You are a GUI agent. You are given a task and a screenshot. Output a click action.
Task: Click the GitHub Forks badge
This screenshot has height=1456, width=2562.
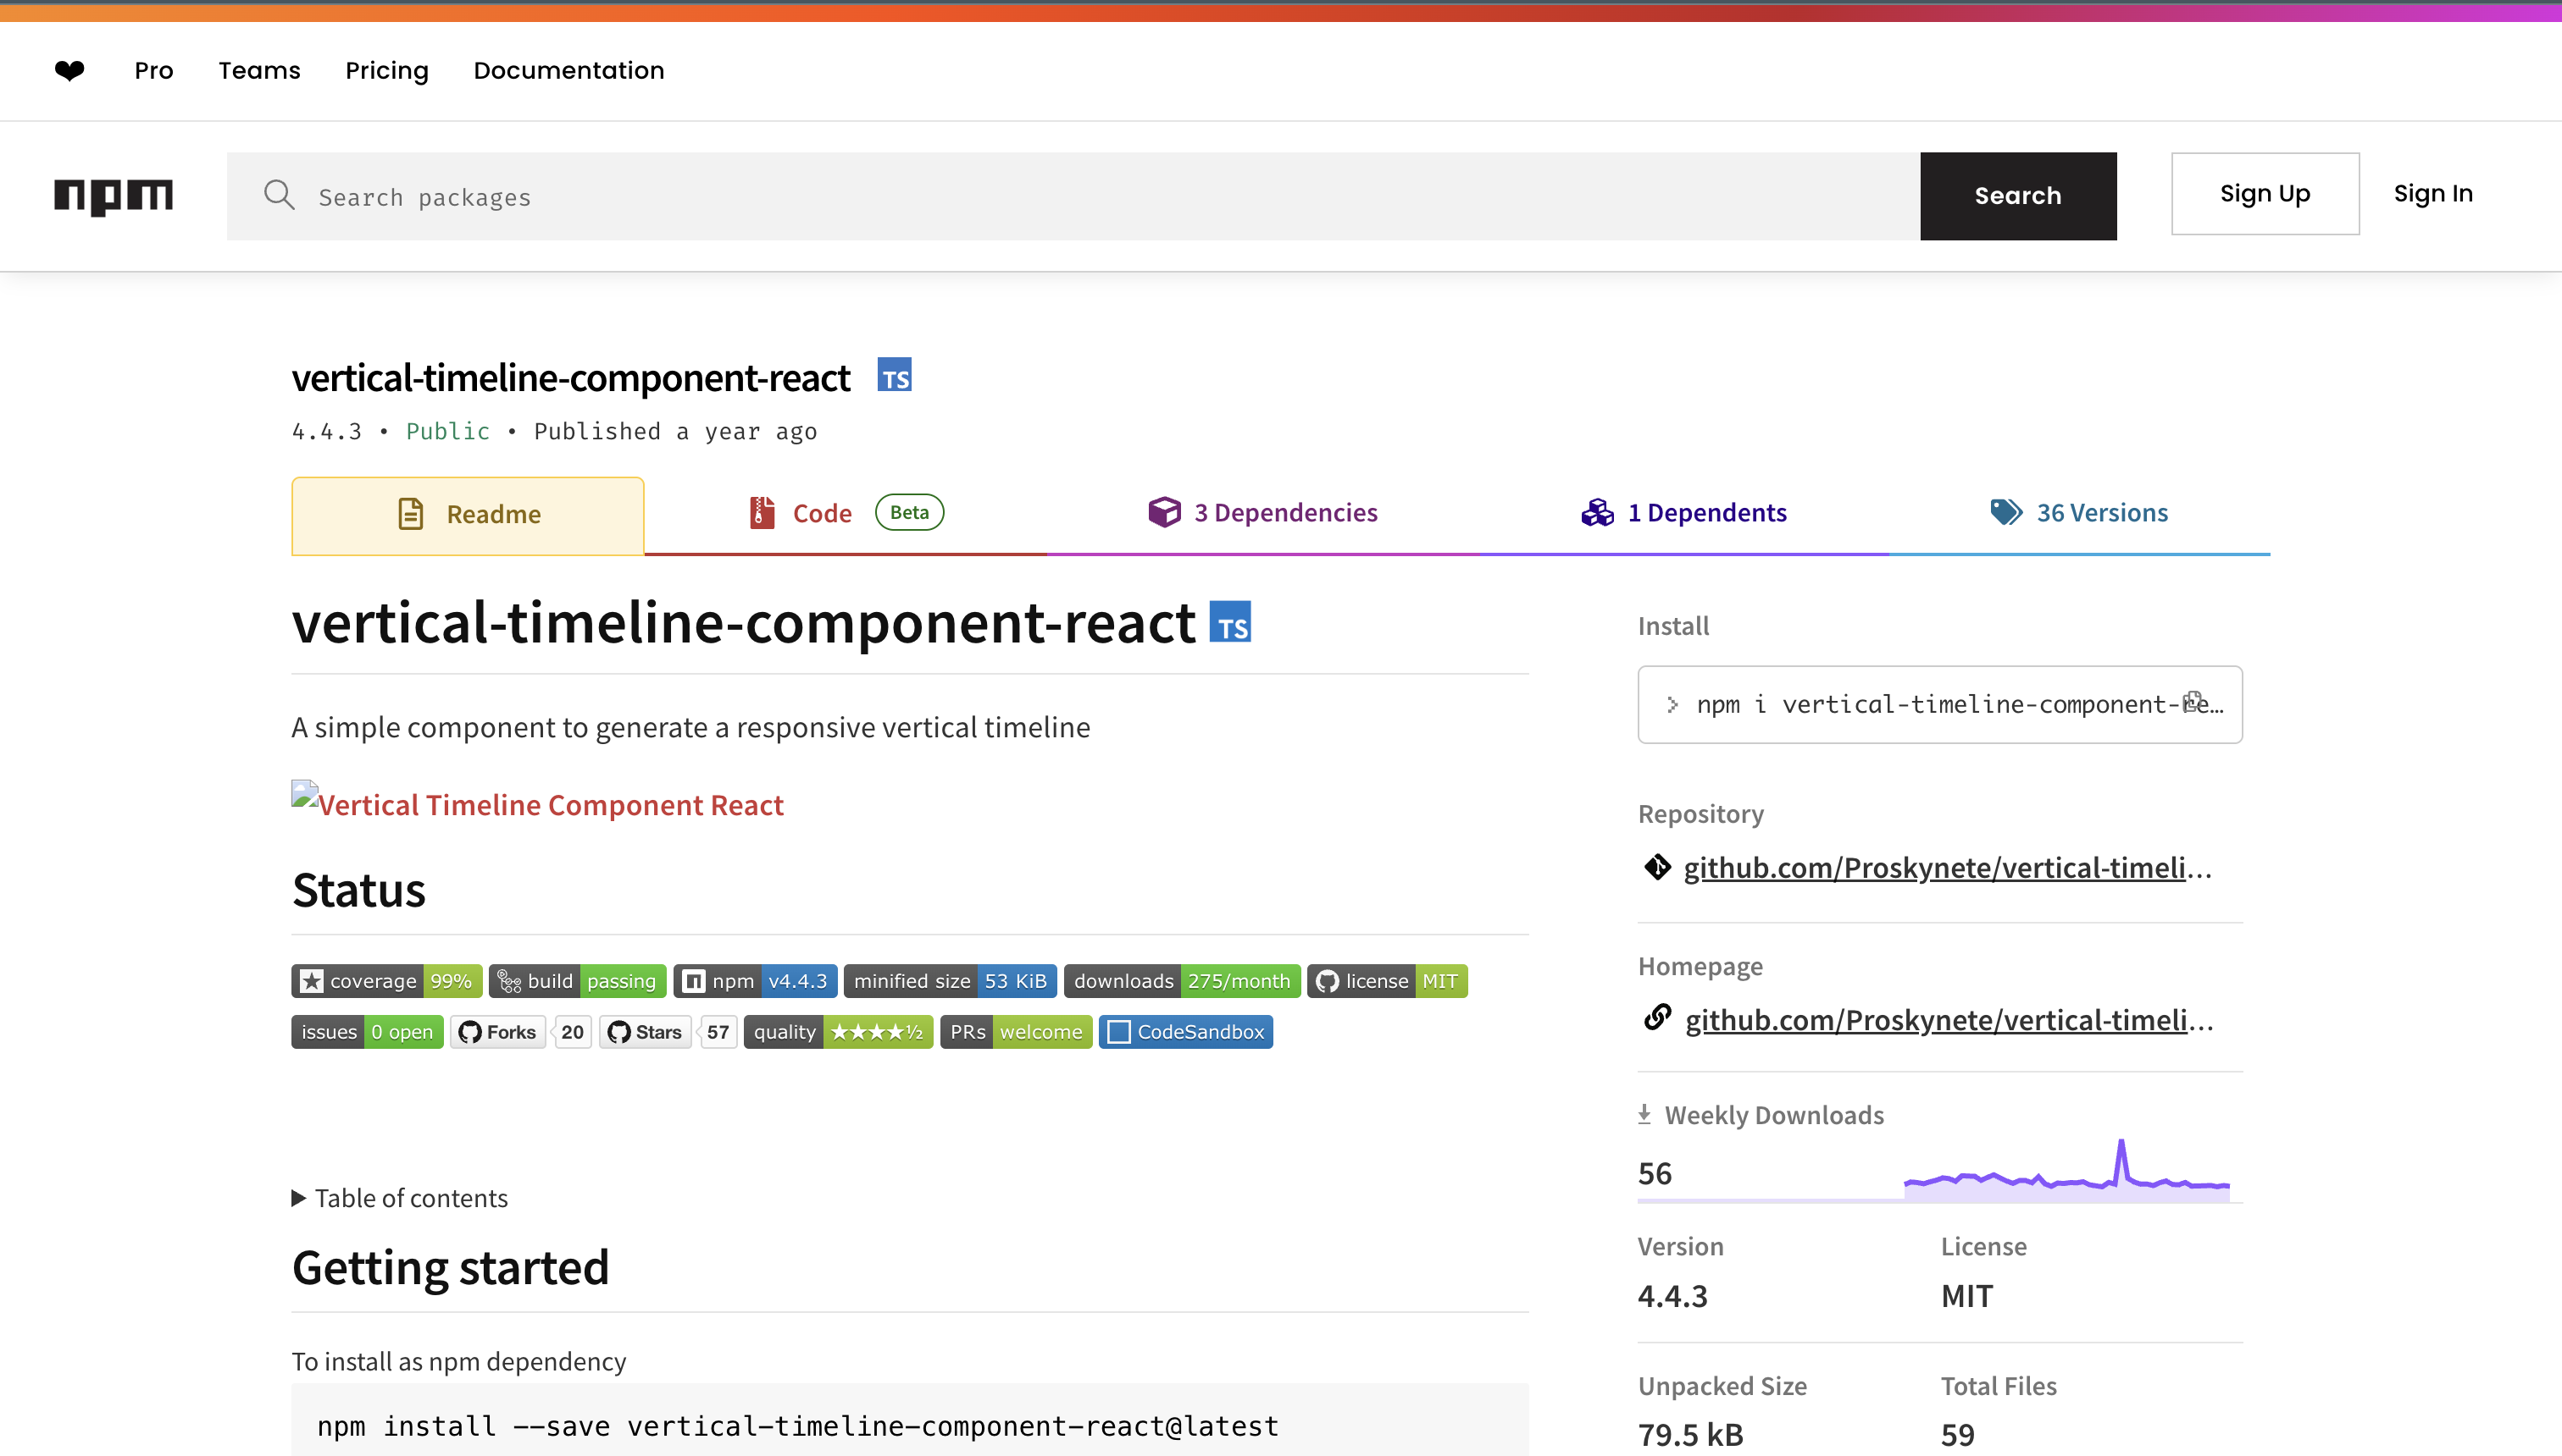pos(498,1032)
